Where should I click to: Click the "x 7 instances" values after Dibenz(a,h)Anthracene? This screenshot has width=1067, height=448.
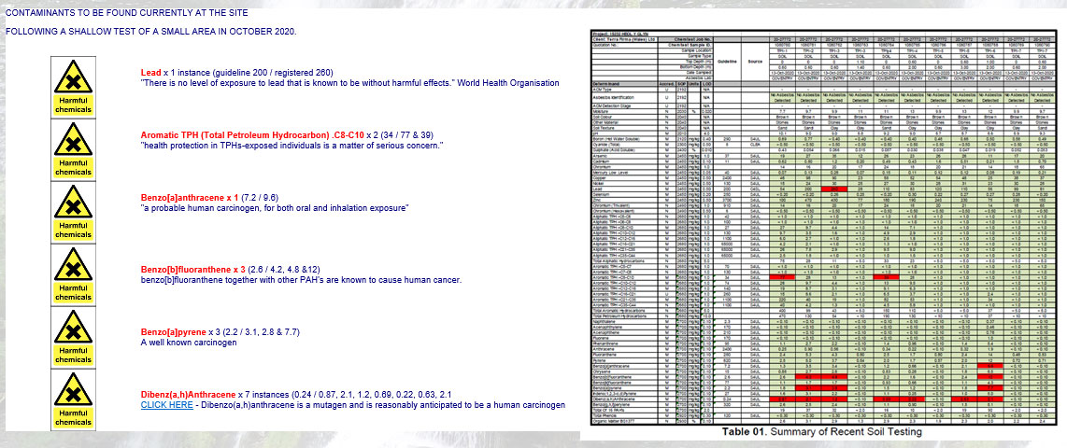click(x=346, y=394)
